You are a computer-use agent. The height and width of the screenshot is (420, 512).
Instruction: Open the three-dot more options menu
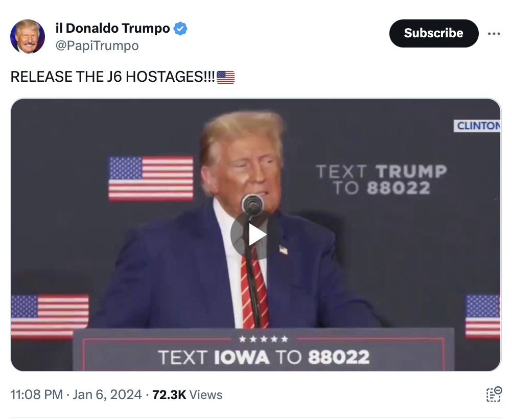tap(494, 33)
